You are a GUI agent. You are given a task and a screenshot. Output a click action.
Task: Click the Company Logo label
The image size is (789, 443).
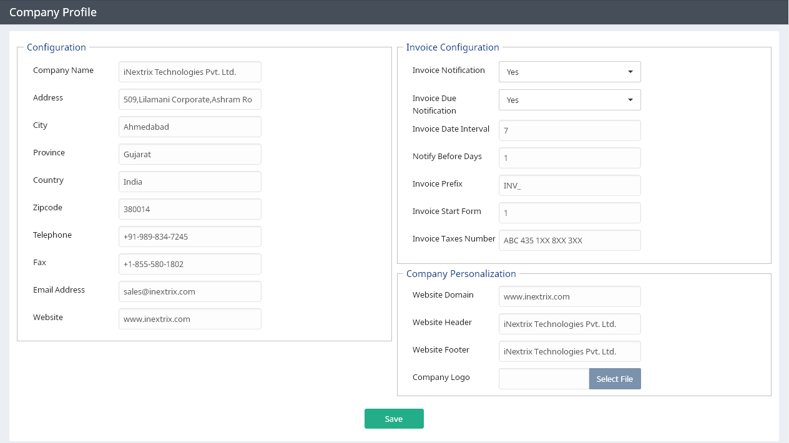tap(441, 377)
